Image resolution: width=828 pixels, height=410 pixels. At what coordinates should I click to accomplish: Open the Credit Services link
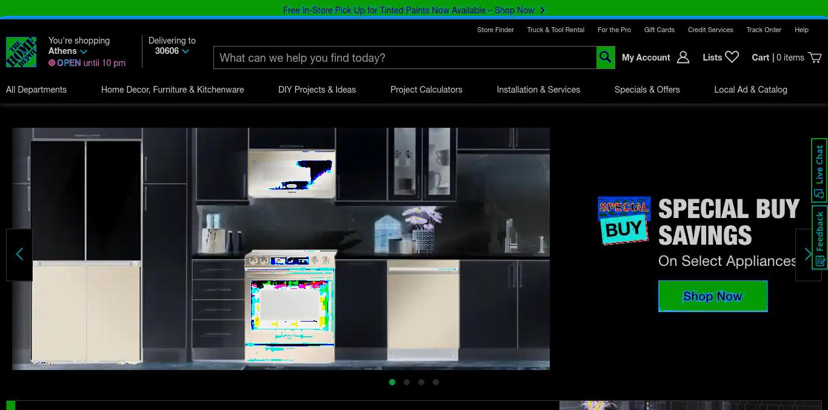(x=710, y=30)
